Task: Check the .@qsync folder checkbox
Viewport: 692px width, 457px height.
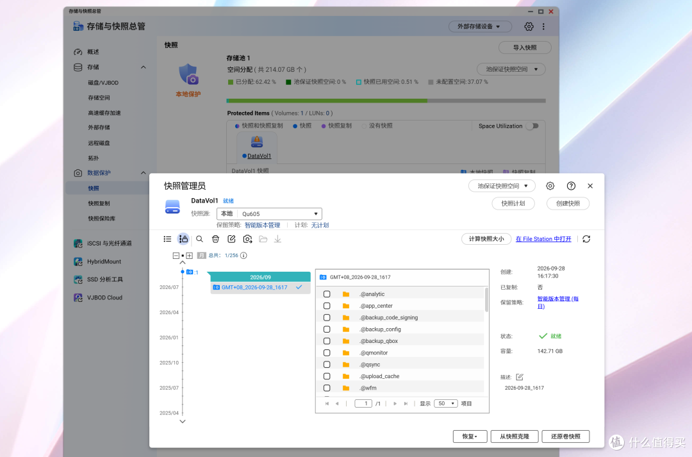Action: (327, 364)
